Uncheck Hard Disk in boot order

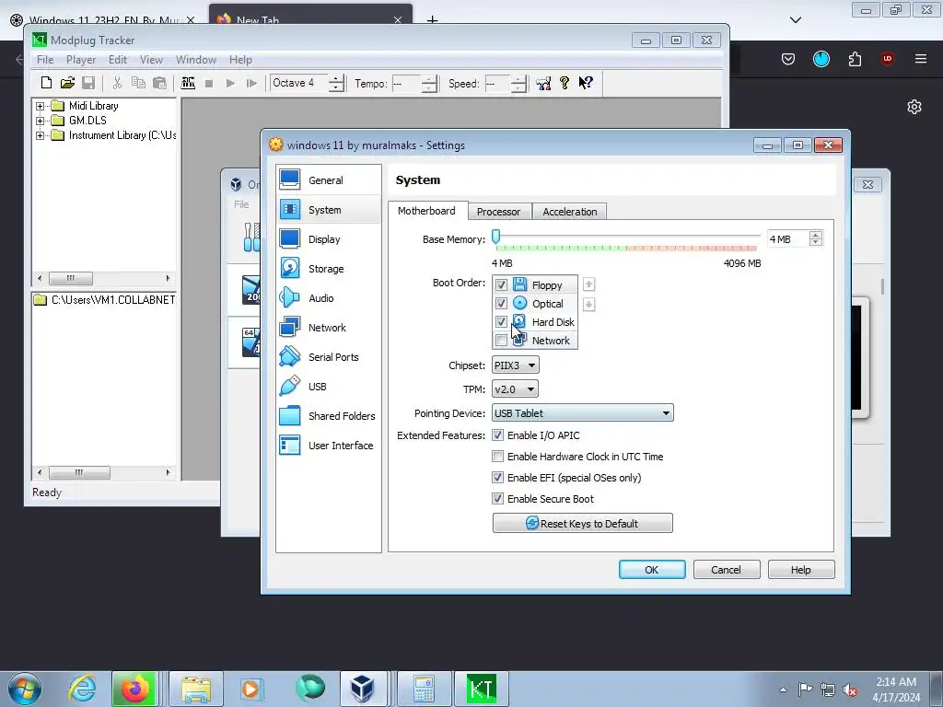(501, 322)
